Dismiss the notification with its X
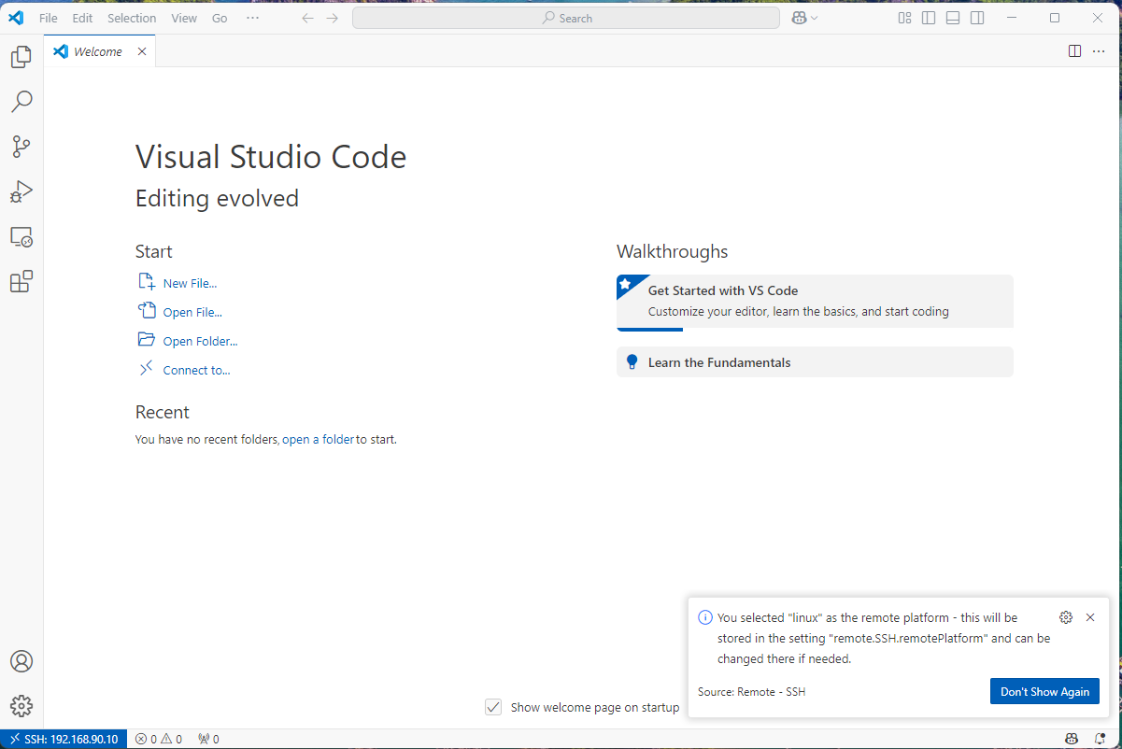Screen dimensions: 1122x749 tap(1090, 617)
